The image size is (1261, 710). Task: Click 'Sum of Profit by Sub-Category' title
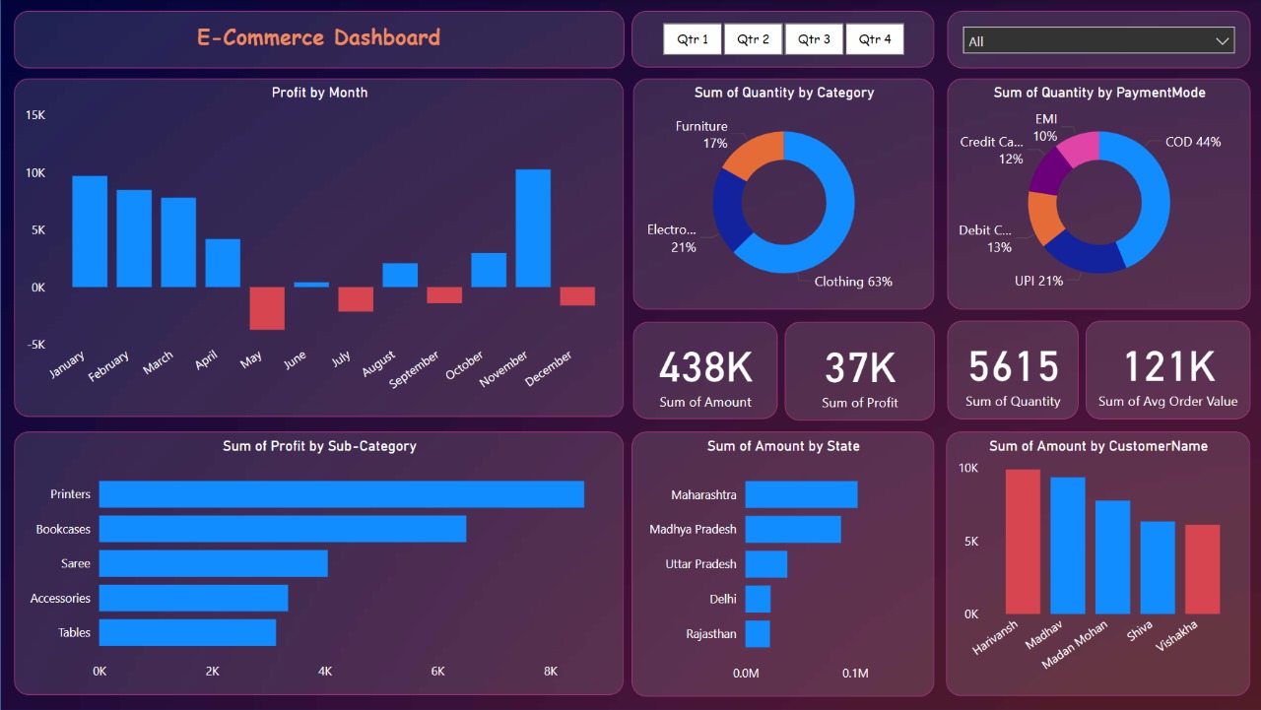[320, 446]
